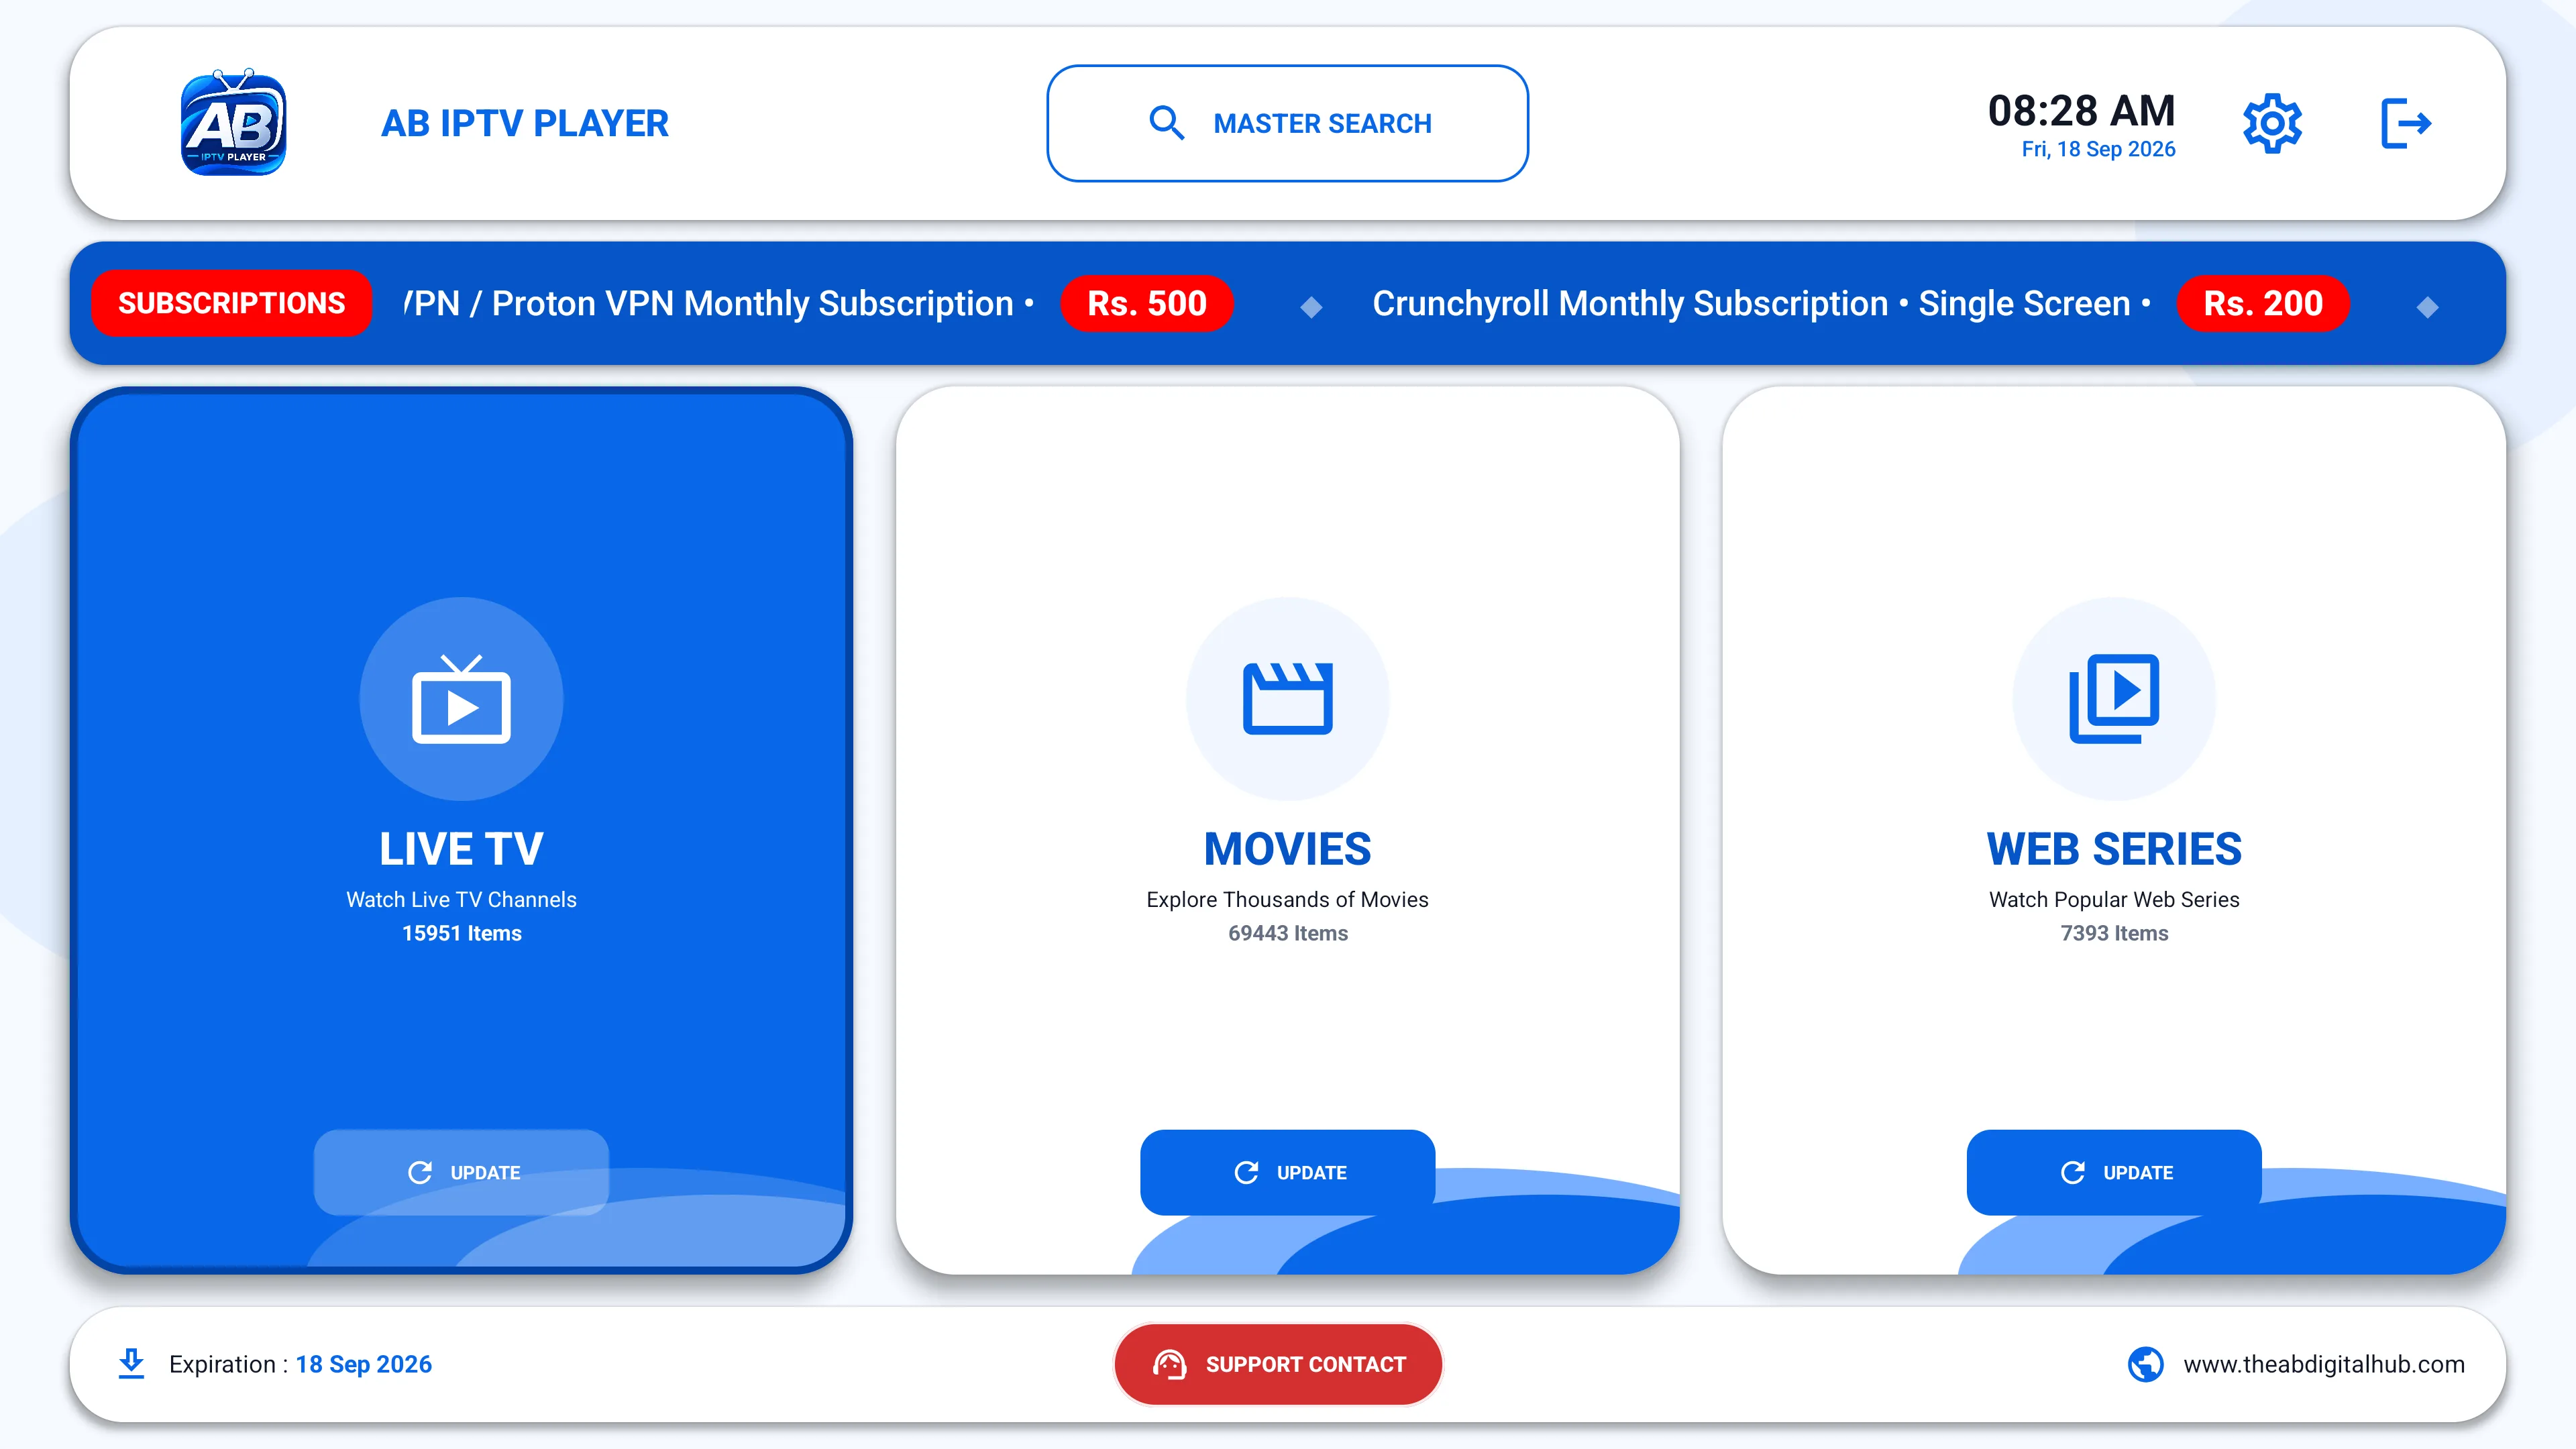Open the AB IPTV Player logo

[233, 123]
